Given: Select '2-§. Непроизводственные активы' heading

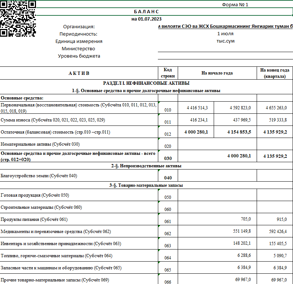Looking at the screenshot, I should coord(146,166).
